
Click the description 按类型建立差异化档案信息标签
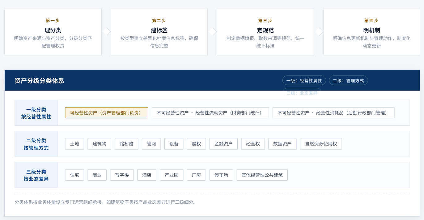coord(159,42)
